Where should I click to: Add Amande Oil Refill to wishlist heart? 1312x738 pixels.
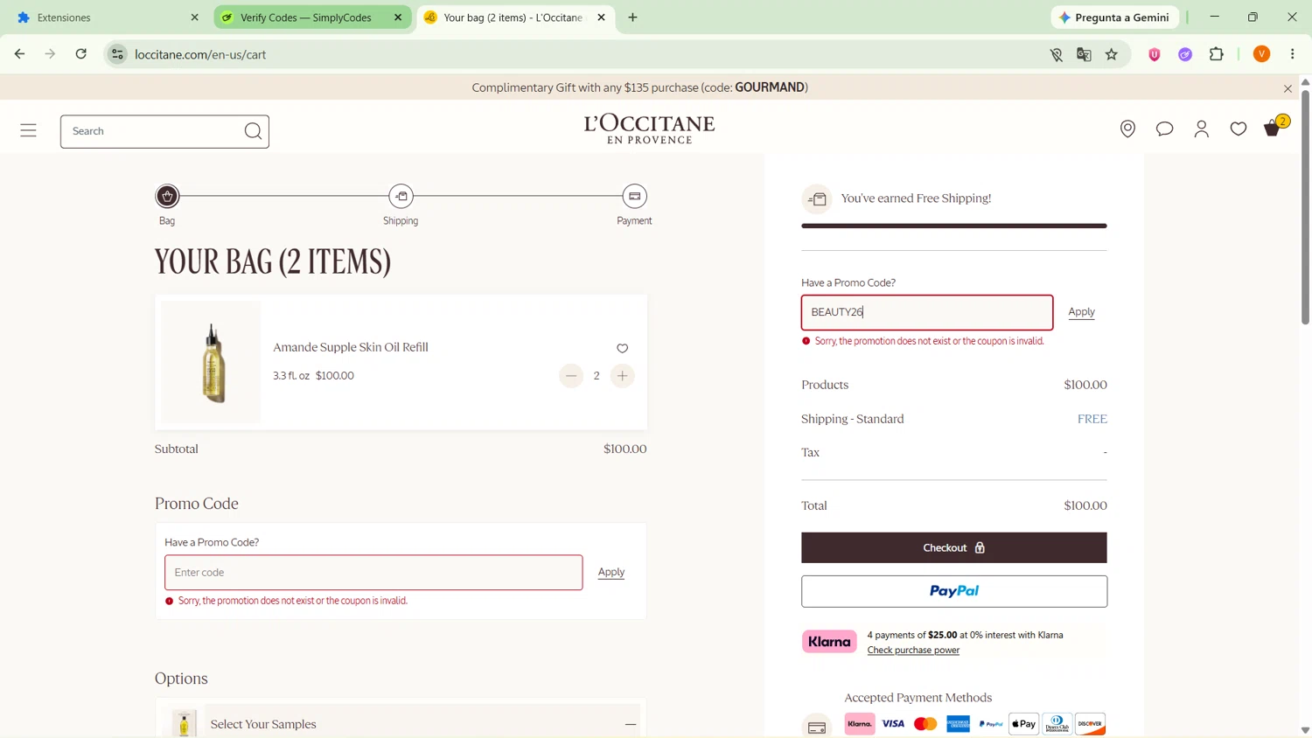622,348
